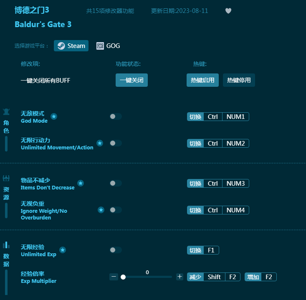Click the data category bar chart icon
This screenshot has width=306, height=300.
pyautogui.click(x=6, y=245)
